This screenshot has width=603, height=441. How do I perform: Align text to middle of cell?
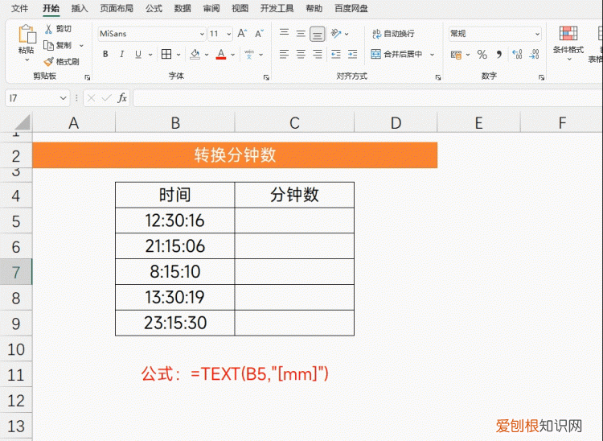(301, 34)
